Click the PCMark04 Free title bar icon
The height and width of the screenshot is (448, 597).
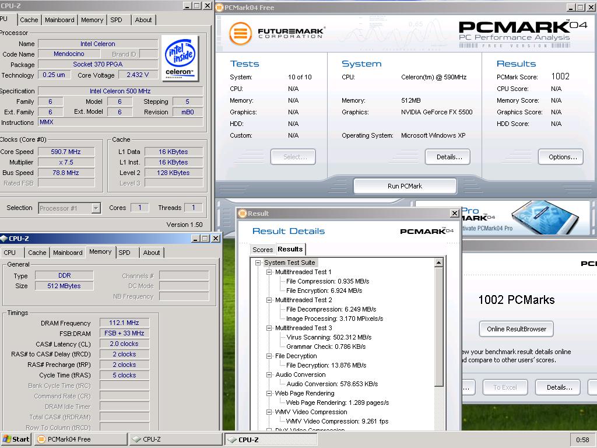219,7
